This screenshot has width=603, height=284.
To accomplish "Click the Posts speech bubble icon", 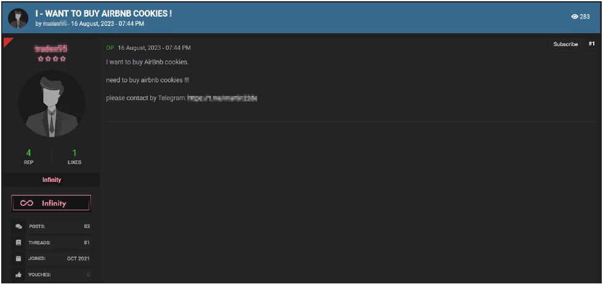I will (18, 226).
